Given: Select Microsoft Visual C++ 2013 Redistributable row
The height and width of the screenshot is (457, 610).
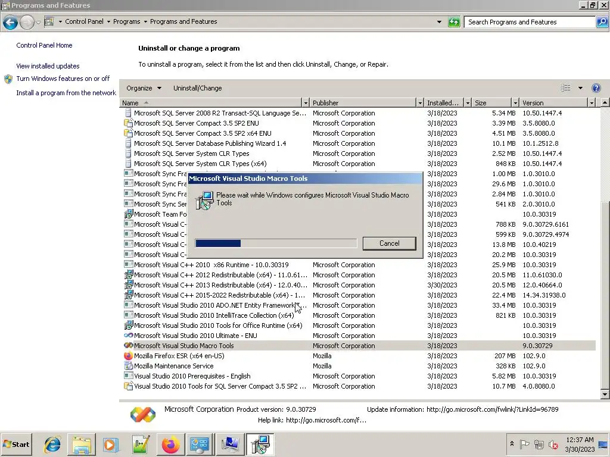Looking at the screenshot, I should click(x=359, y=285).
